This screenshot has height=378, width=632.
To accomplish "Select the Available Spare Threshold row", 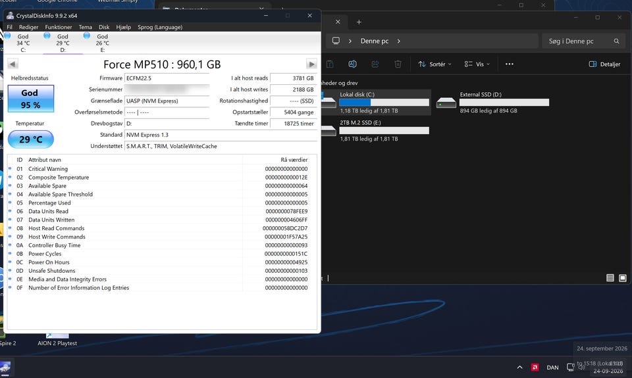I will coord(162,194).
